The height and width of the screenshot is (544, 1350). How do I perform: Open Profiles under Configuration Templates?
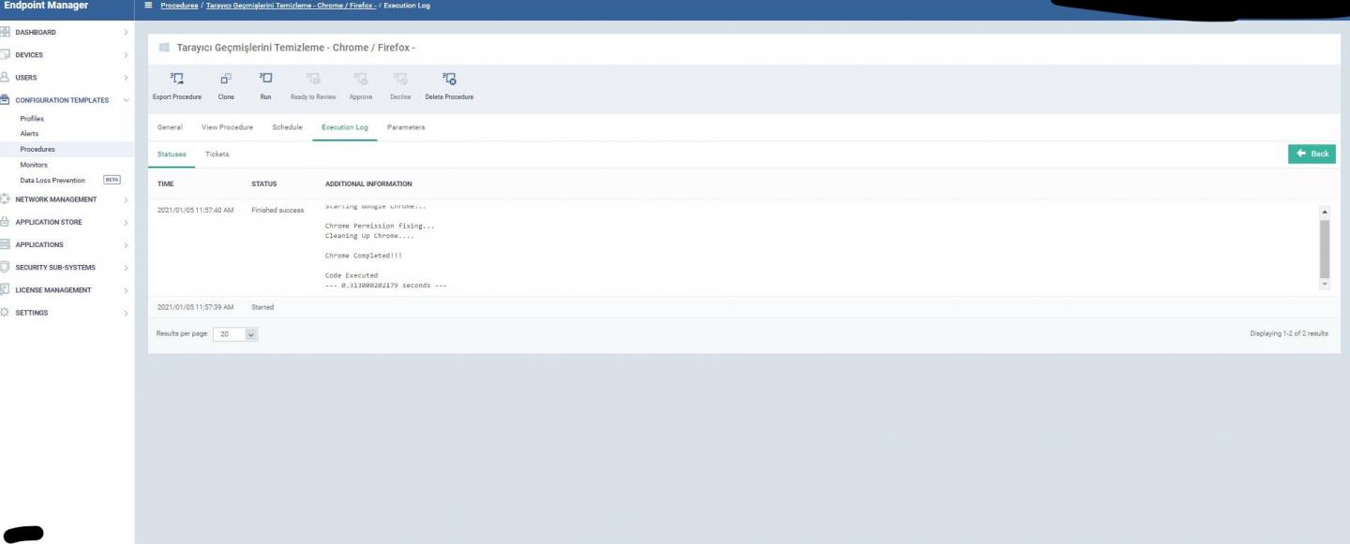tap(32, 119)
